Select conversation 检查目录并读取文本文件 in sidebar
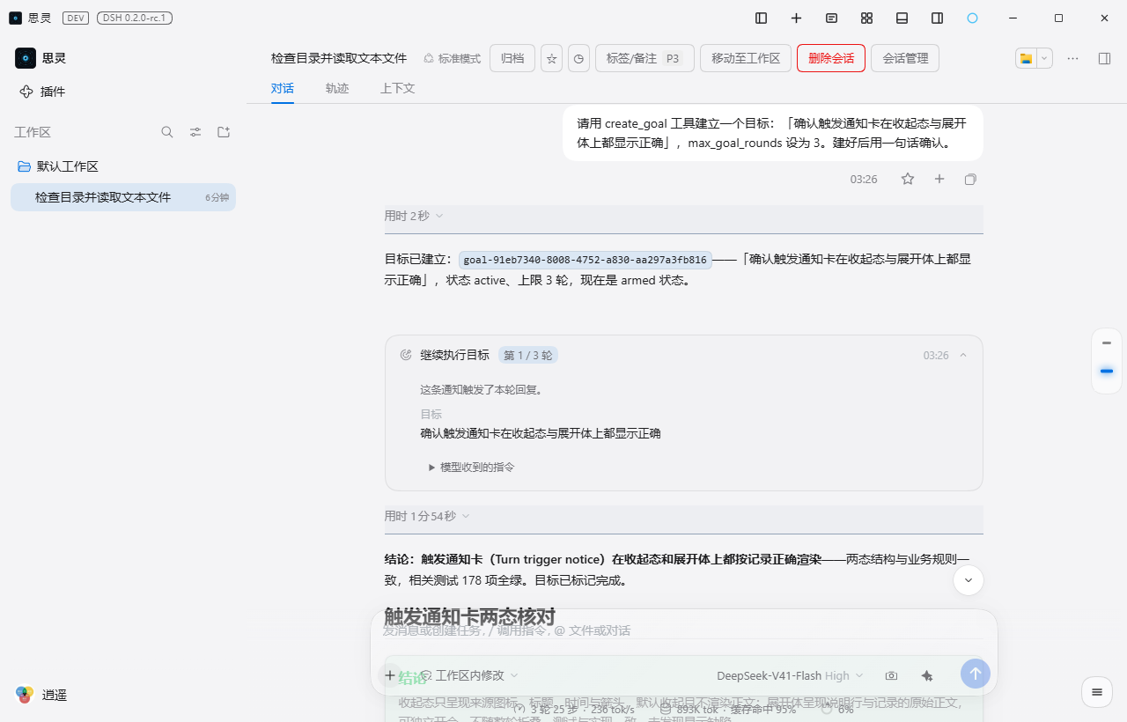 [123, 197]
